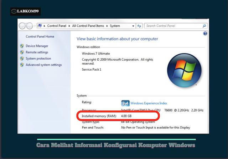Click the LABKOM99 logo
The width and height of the screenshot is (228, 159).
pos(25,11)
